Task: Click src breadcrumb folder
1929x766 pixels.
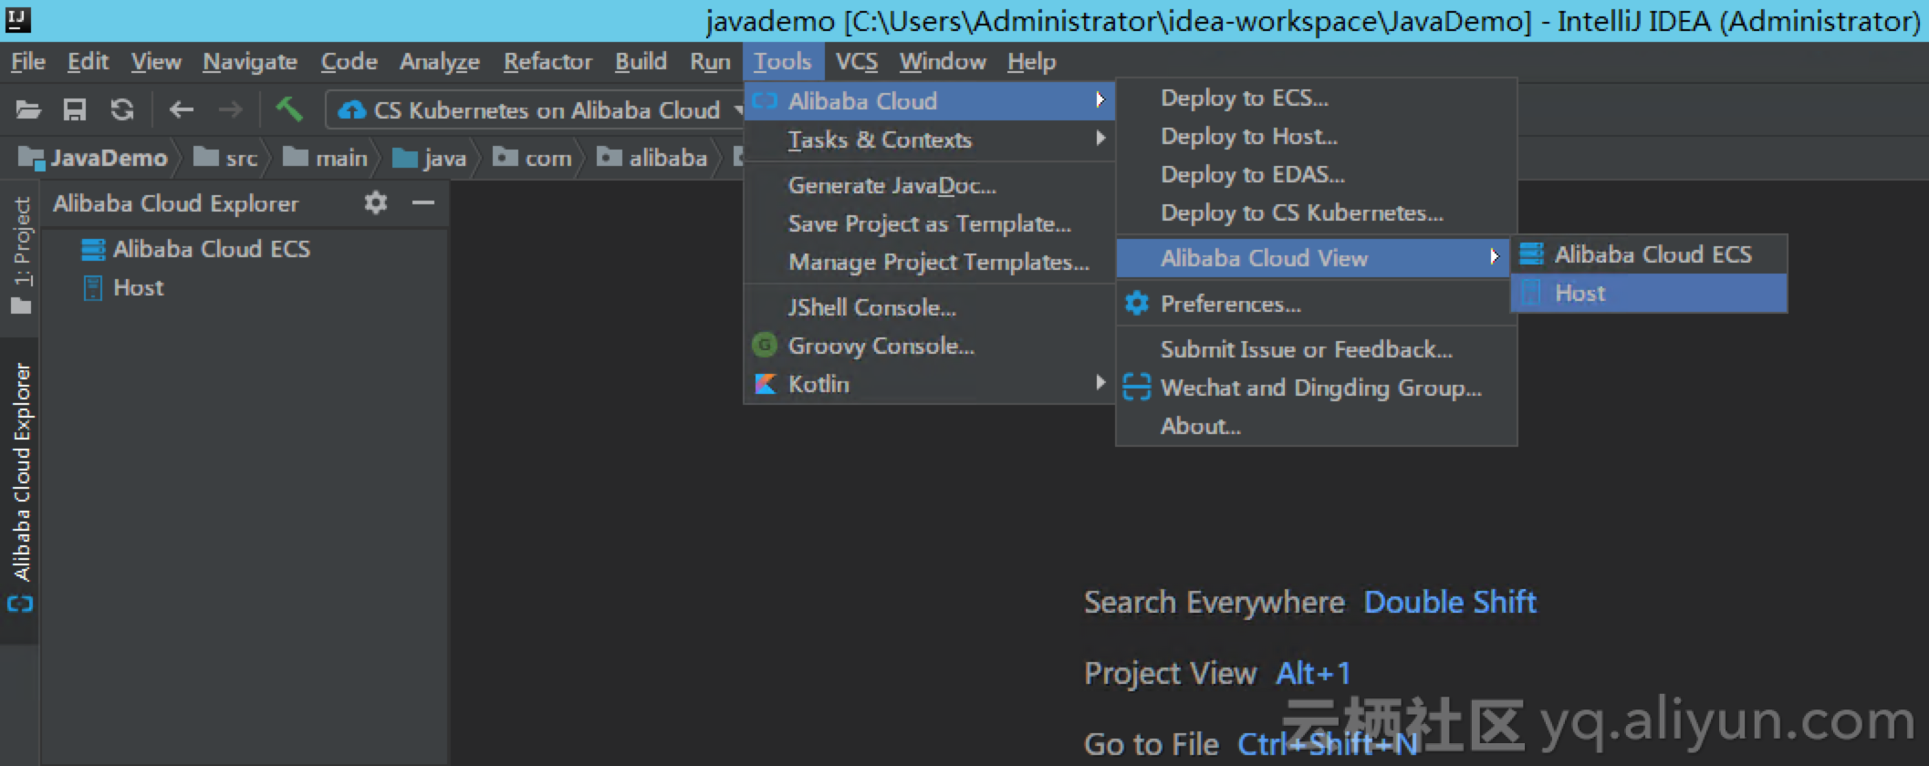Action: point(226,159)
